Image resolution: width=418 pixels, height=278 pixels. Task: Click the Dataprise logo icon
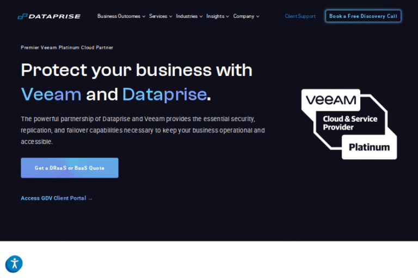coord(22,16)
